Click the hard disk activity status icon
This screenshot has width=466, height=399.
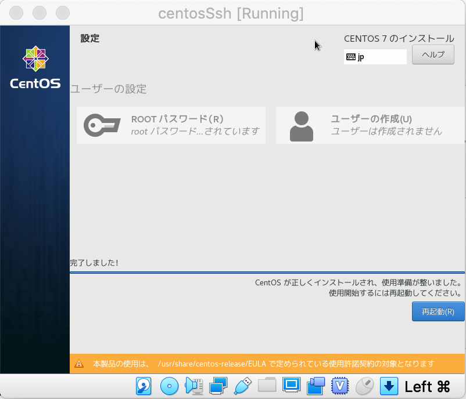pyautogui.click(x=143, y=386)
